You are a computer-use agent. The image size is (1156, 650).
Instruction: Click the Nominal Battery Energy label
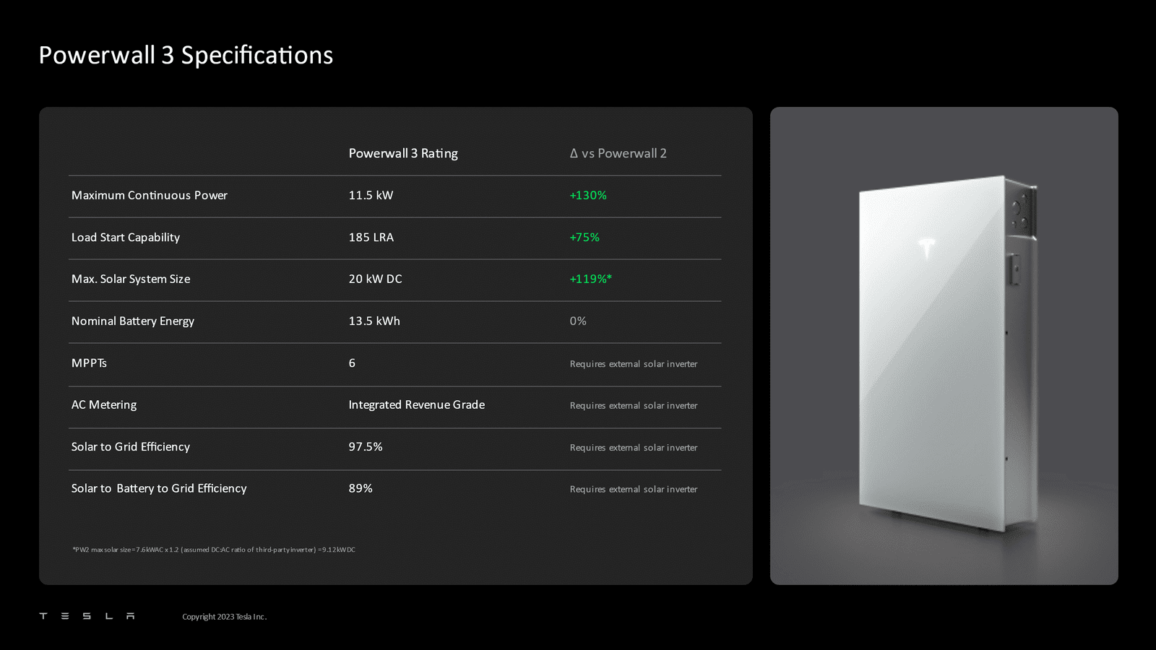pyautogui.click(x=133, y=321)
